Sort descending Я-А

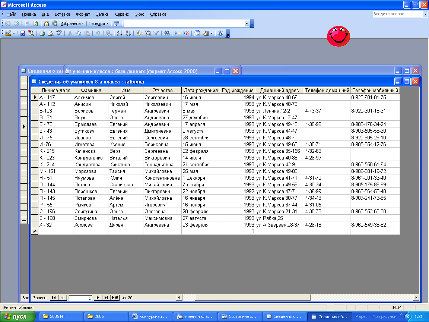tap(128, 33)
